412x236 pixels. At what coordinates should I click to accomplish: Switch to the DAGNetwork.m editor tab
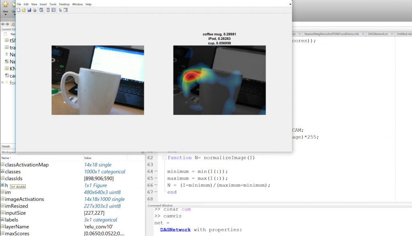coord(377,34)
